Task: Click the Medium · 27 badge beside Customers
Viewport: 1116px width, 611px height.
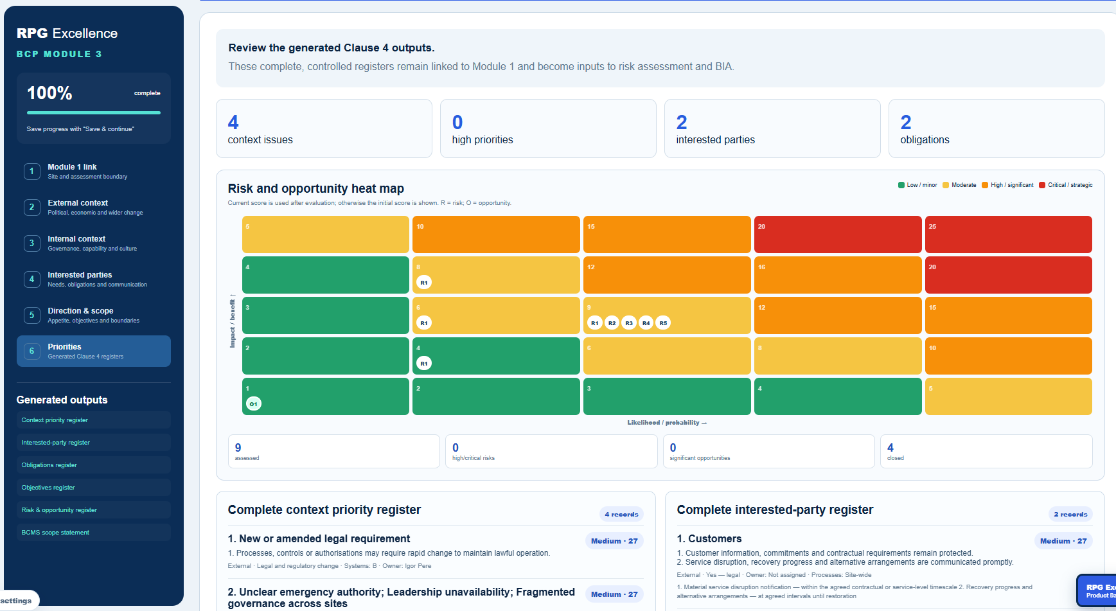Action: click(x=1063, y=541)
